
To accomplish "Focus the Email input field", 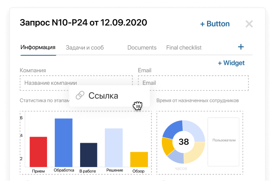I will click(193, 83).
